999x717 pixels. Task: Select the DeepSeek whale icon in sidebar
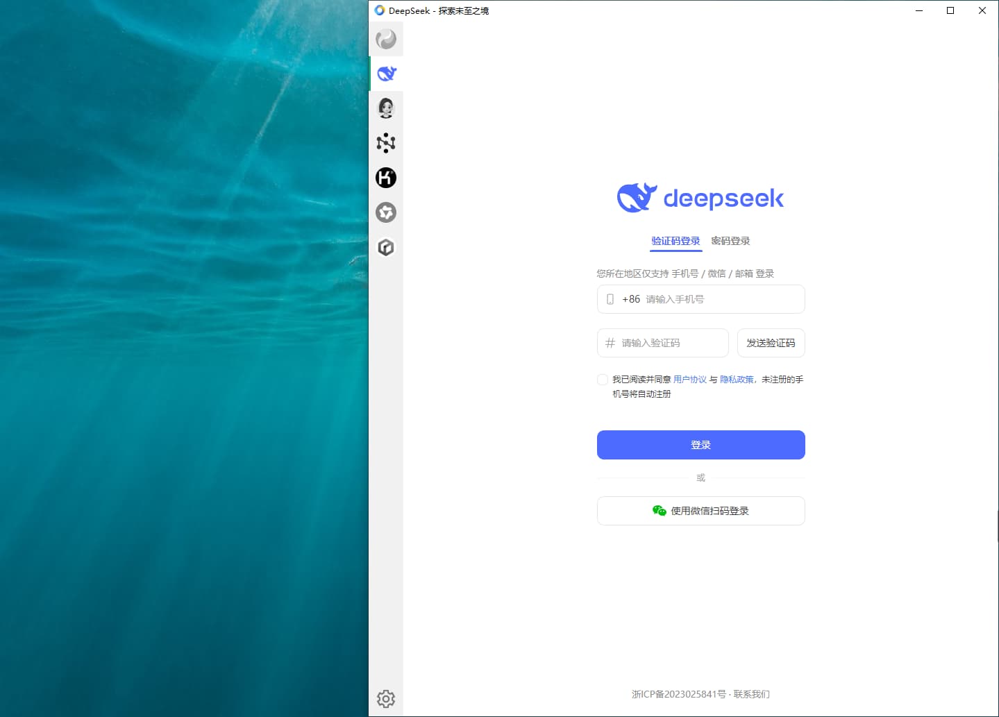386,74
